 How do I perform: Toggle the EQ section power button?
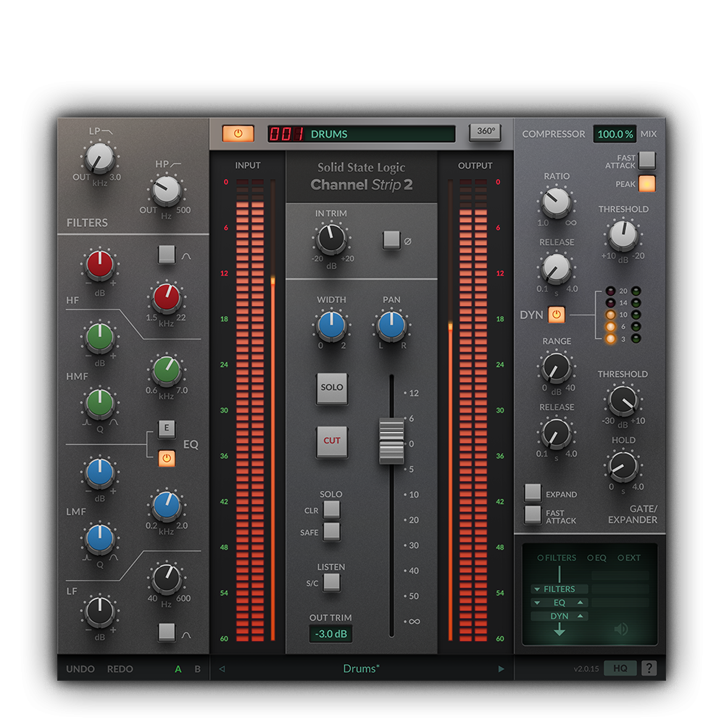tap(167, 458)
